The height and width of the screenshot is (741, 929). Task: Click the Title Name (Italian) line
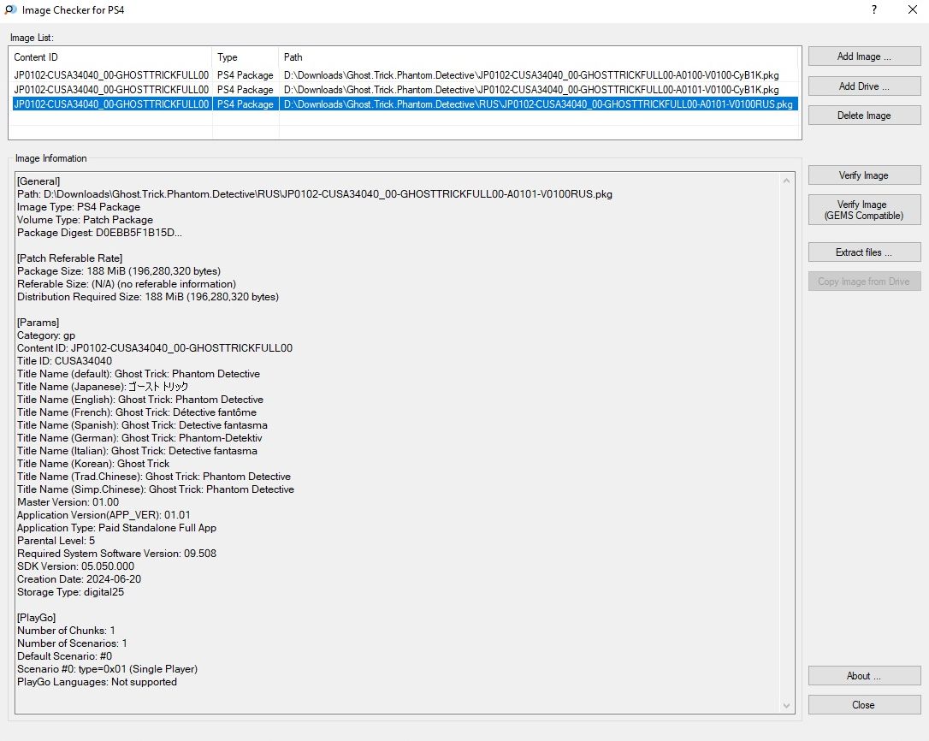[138, 451]
